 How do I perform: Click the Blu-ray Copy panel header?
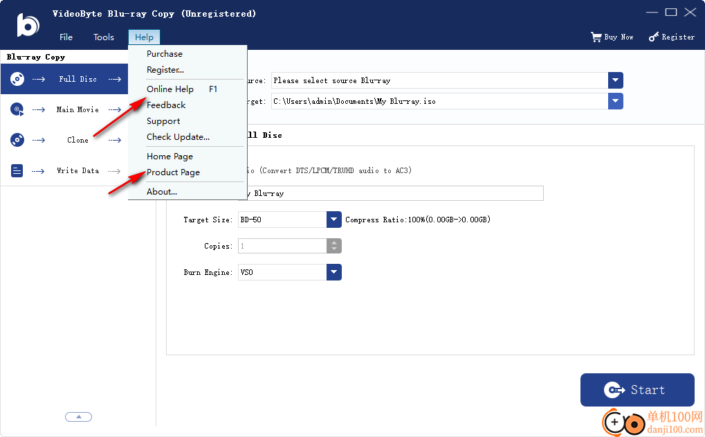[36, 57]
